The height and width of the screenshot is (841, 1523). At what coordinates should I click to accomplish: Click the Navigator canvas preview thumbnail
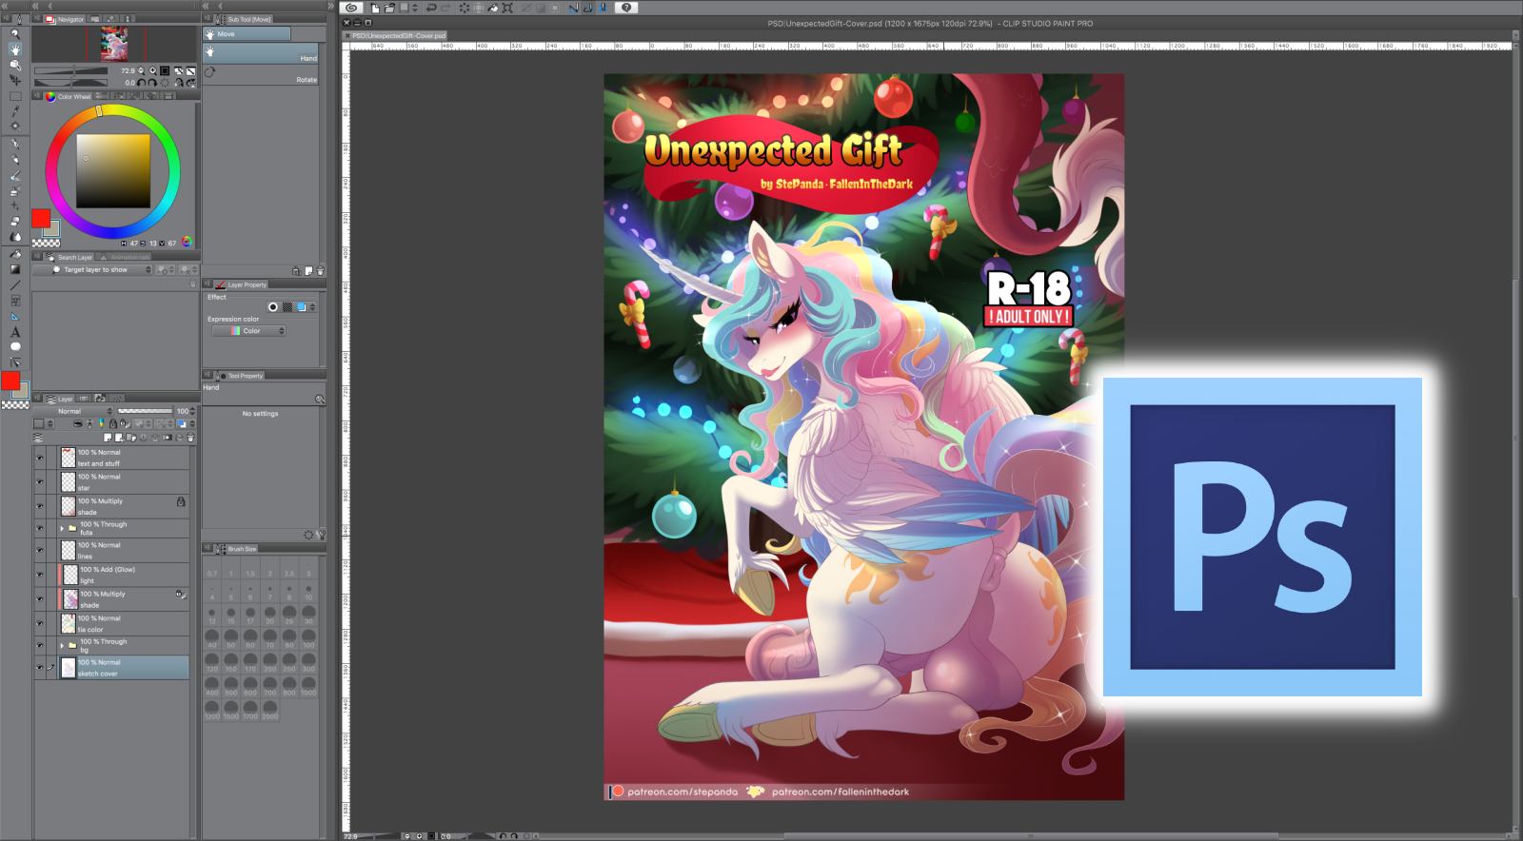pyautogui.click(x=115, y=44)
